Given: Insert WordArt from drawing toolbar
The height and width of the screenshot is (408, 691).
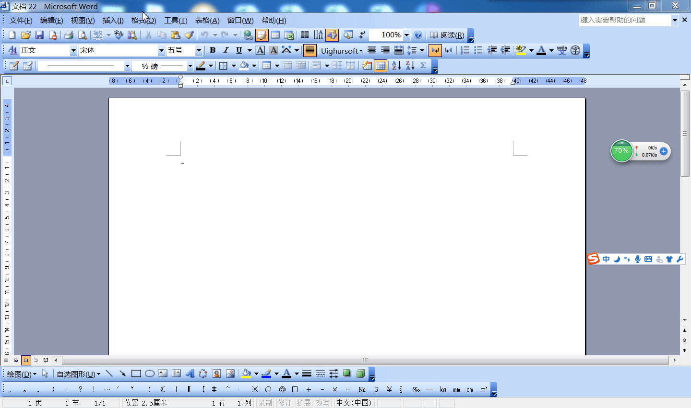Looking at the screenshot, I should [190, 374].
